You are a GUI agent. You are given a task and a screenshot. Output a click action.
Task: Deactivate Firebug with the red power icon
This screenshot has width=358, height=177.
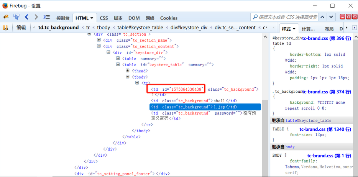pos(355,17)
